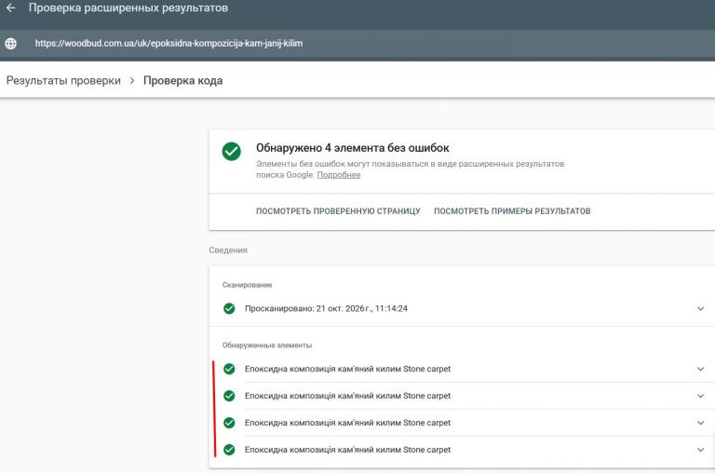
Task: Click the large green checkmark summary icon
Action: pos(232,151)
